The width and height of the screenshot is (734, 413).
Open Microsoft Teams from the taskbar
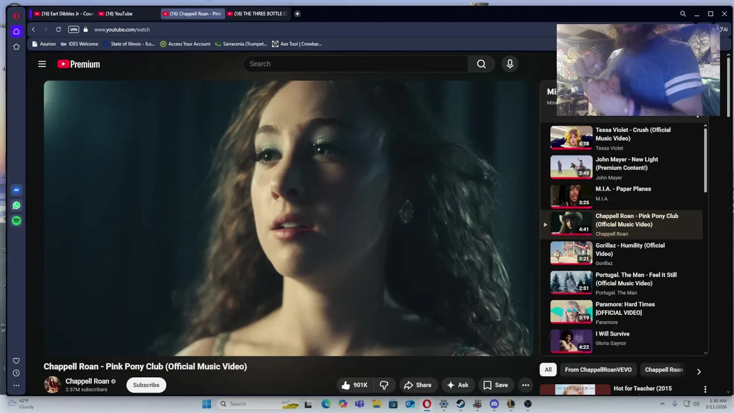coord(360,404)
